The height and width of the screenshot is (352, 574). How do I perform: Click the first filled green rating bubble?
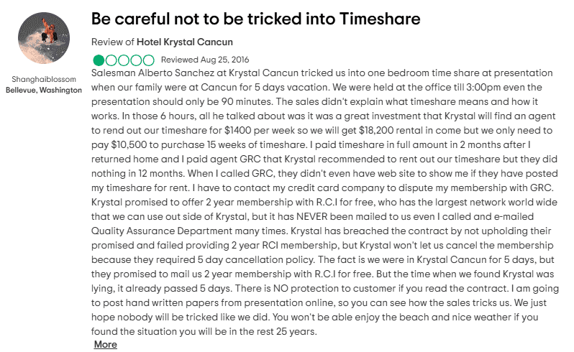click(99, 60)
